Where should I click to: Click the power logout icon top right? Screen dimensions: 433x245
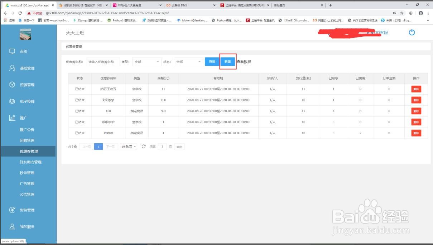(x=412, y=32)
